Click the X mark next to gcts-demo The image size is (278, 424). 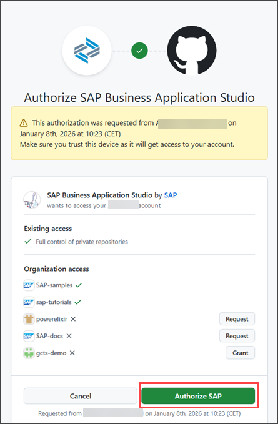pos(72,353)
